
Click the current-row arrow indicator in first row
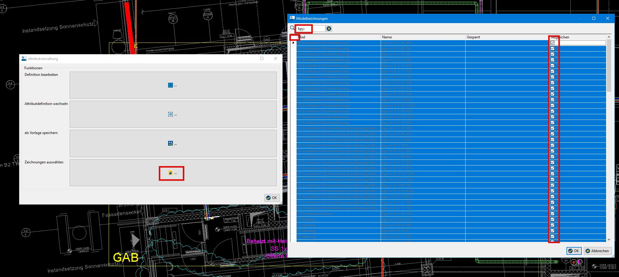click(x=293, y=43)
